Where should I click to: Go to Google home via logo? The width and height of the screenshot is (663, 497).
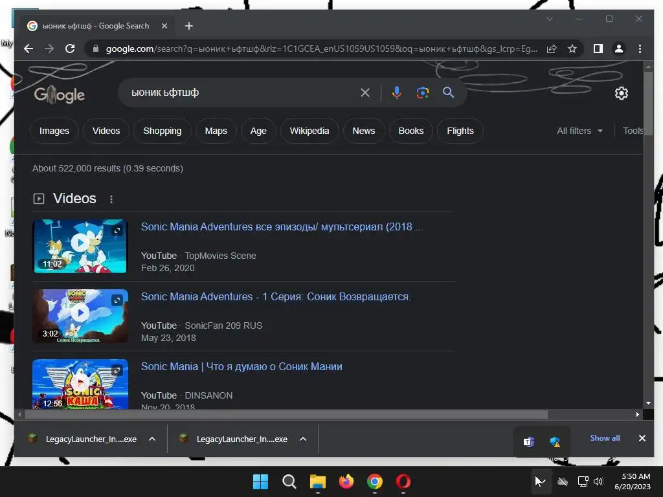point(59,94)
